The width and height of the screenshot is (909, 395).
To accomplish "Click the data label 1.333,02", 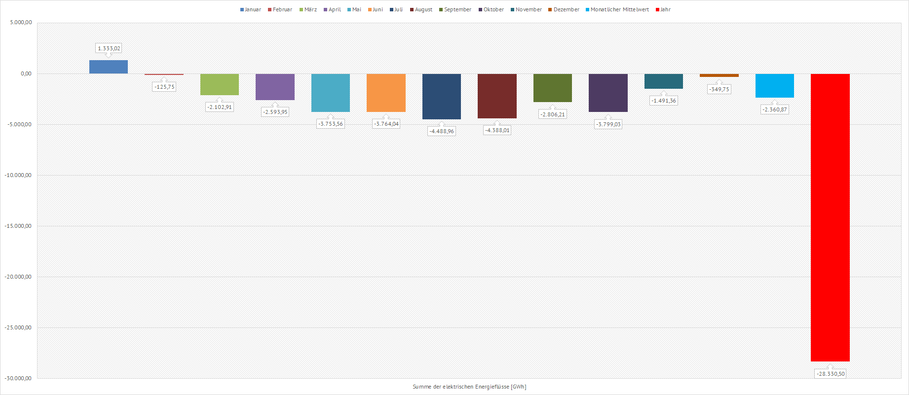I will pyautogui.click(x=109, y=48).
